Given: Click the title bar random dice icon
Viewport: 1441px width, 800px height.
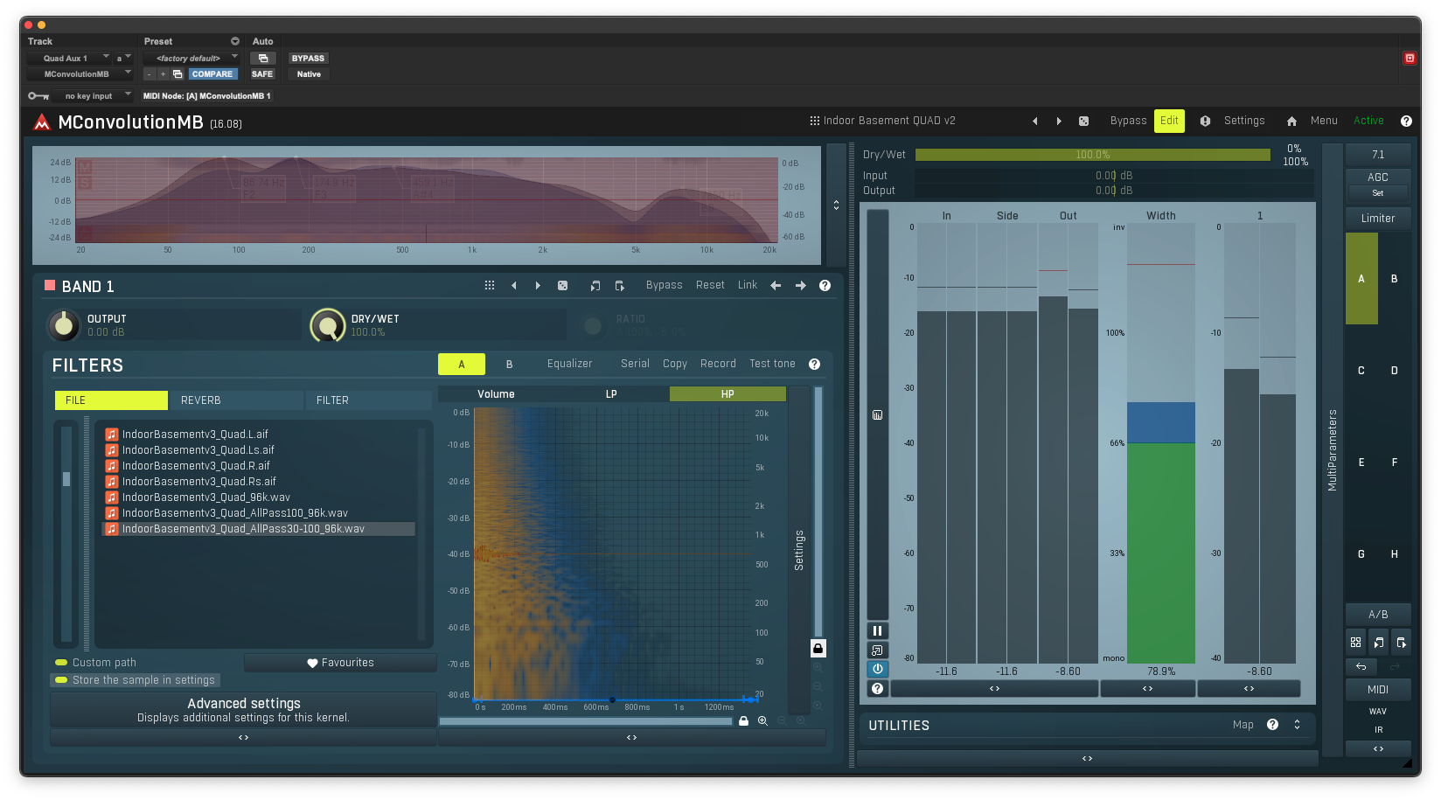Looking at the screenshot, I should 1083,122.
